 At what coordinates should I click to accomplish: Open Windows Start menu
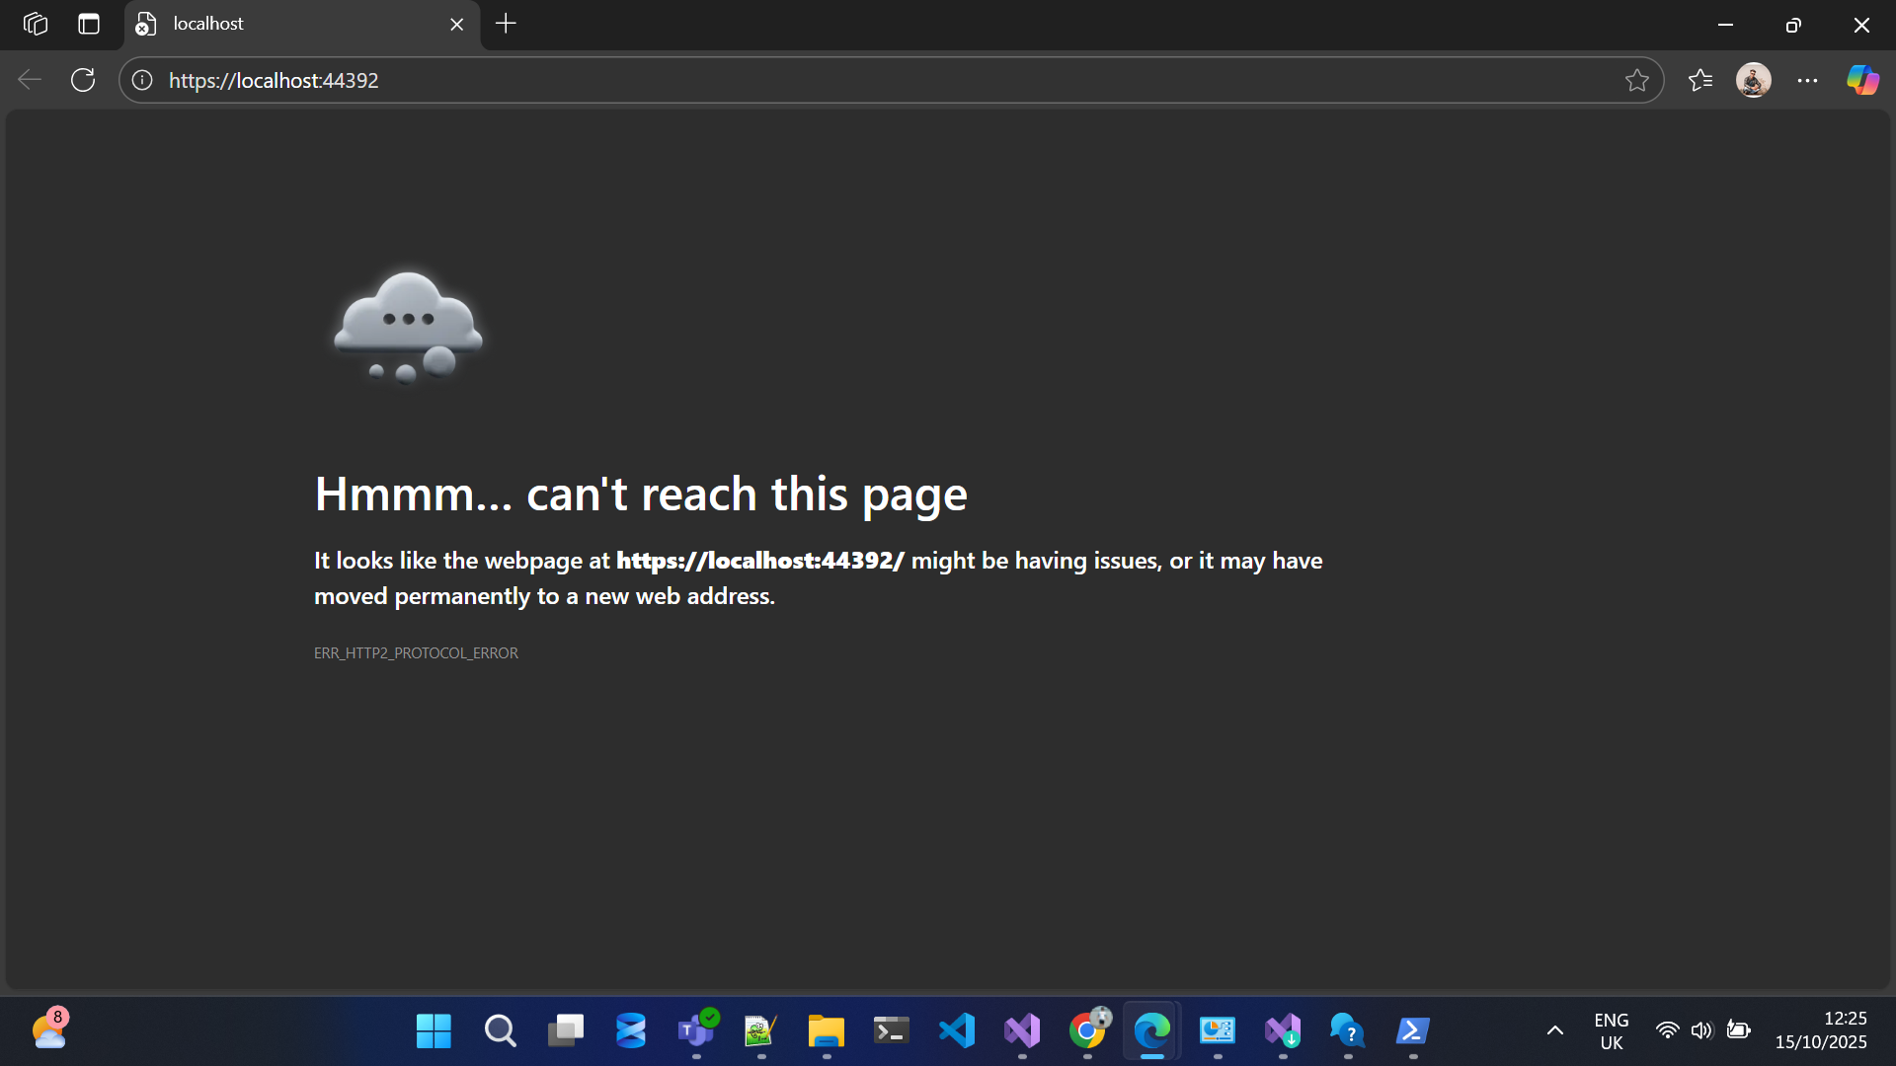(x=434, y=1030)
